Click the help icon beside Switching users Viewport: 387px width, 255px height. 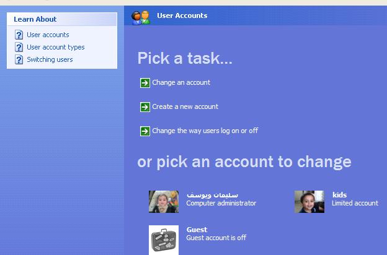[x=19, y=59]
